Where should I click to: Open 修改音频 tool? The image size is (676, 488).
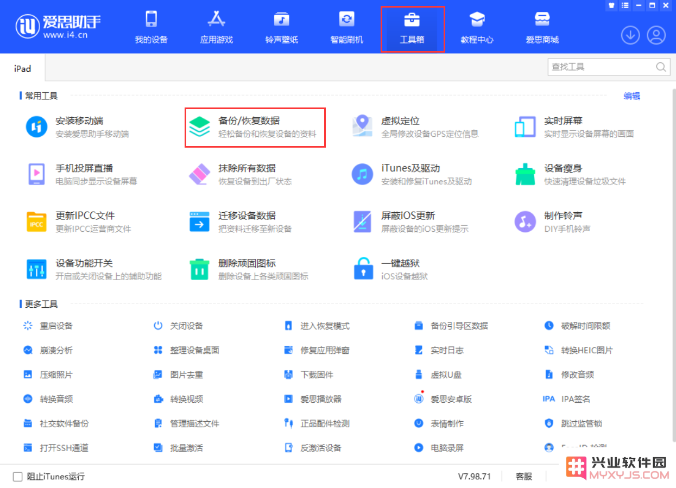point(570,375)
